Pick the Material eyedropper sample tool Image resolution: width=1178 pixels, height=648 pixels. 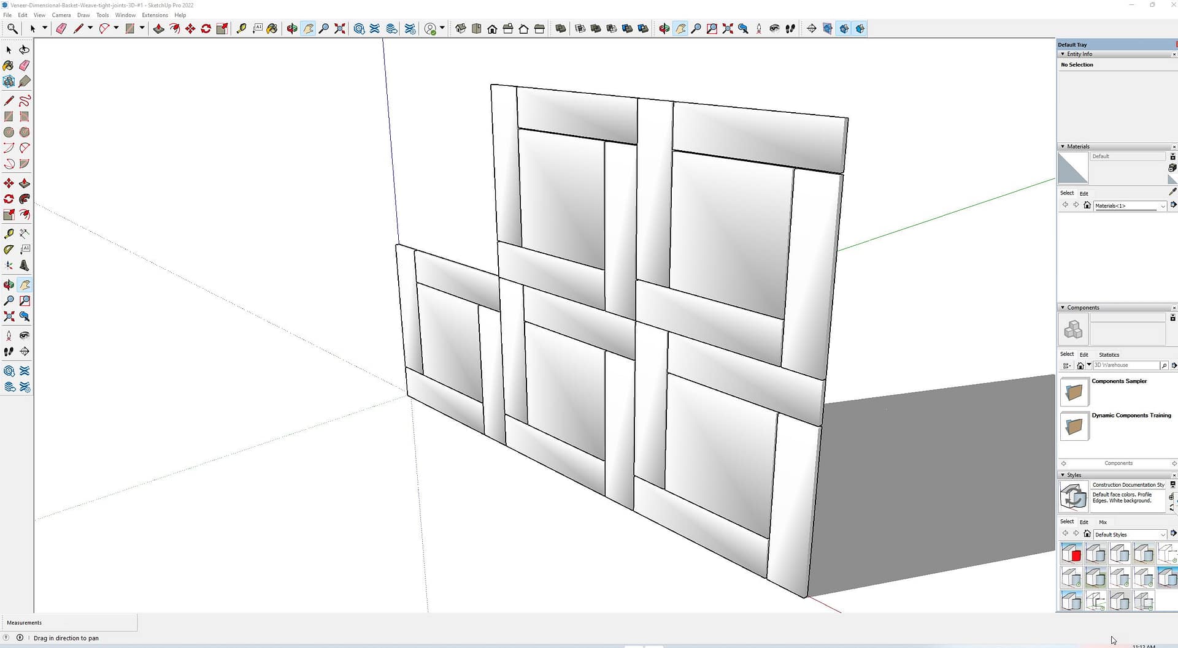[1172, 192]
